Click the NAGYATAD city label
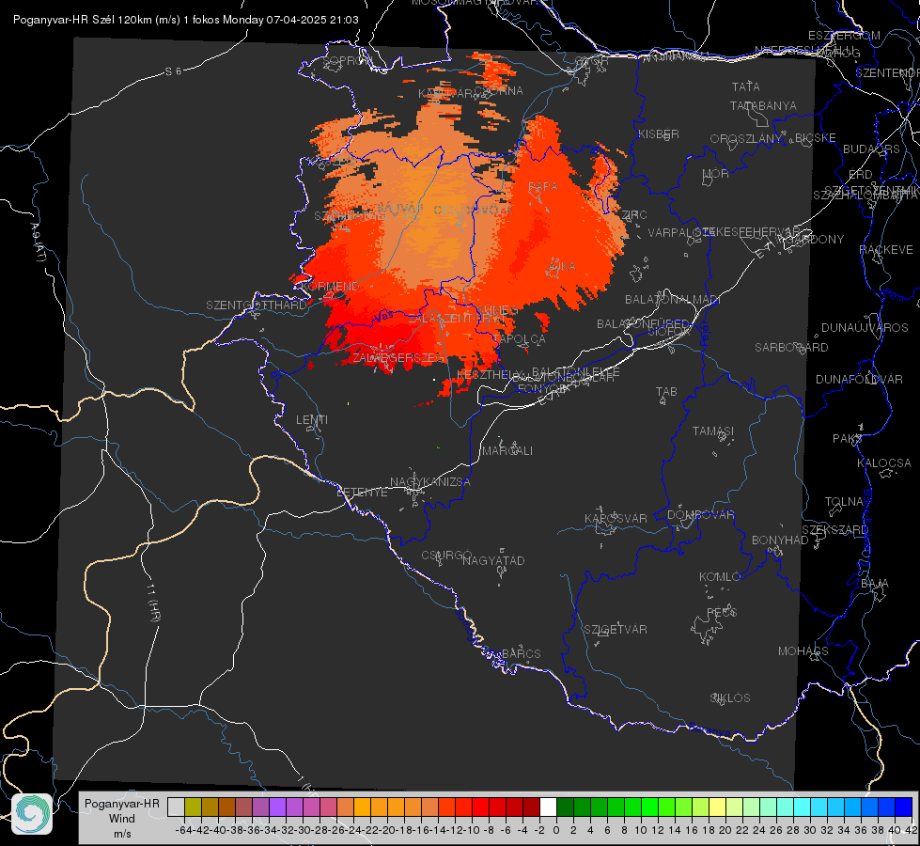This screenshot has width=920, height=846. 493,560
